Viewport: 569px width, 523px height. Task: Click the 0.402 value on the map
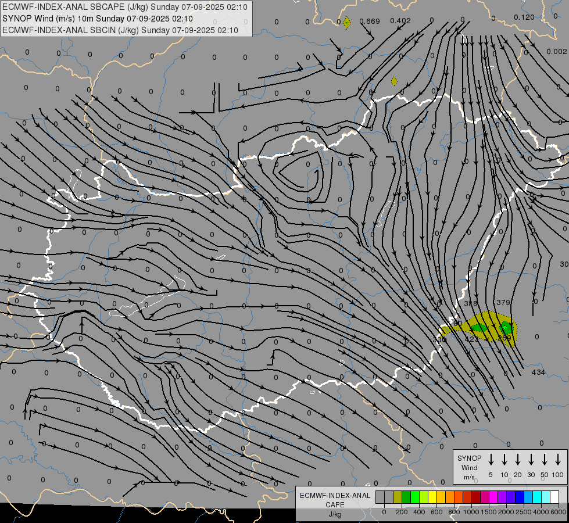[400, 21]
